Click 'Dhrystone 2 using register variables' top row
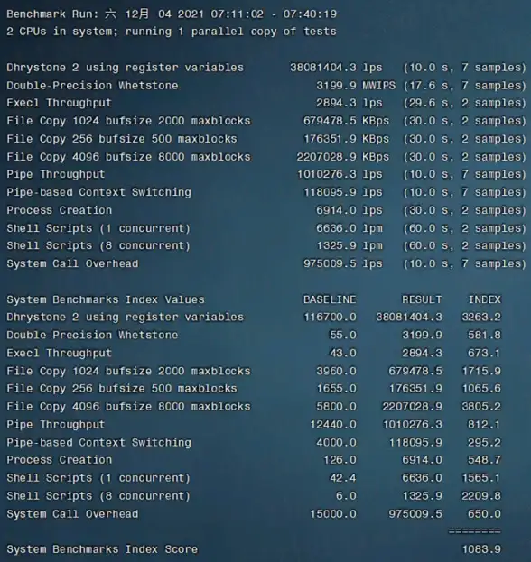 [126, 68]
